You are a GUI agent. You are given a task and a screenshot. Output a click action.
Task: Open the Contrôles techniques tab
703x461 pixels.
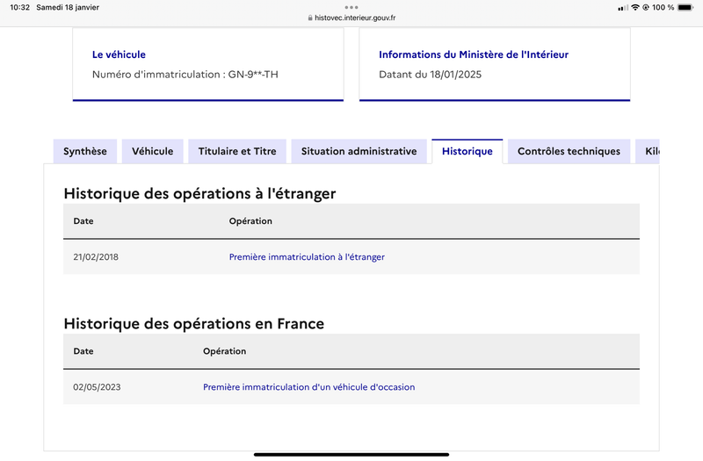[569, 151]
